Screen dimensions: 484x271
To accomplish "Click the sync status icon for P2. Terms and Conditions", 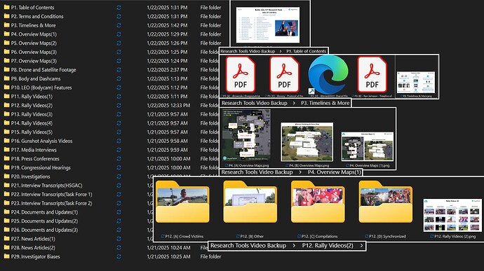I will click(119, 16).
